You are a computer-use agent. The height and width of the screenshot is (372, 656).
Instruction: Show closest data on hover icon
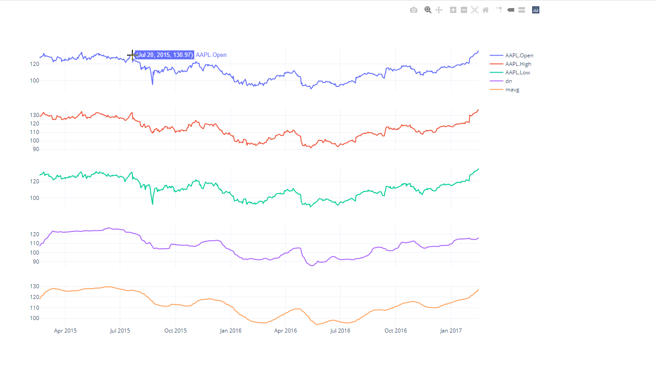(511, 10)
